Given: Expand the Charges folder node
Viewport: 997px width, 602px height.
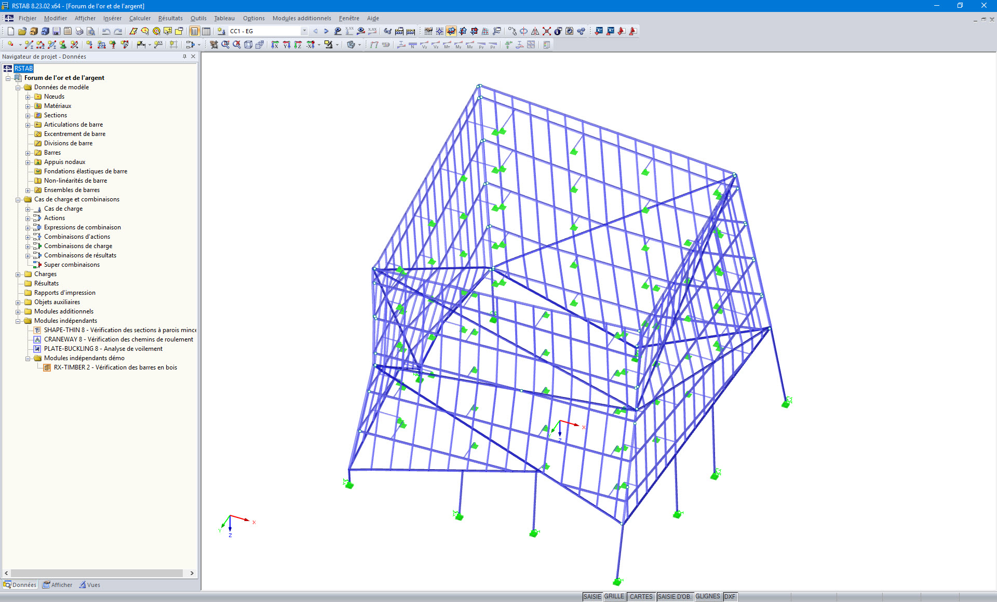Looking at the screenshot, I should point(18,274).
